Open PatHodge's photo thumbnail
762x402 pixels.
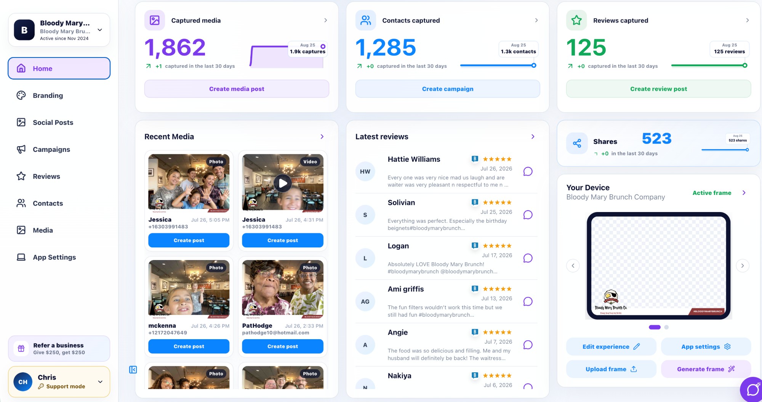[283, 289]
